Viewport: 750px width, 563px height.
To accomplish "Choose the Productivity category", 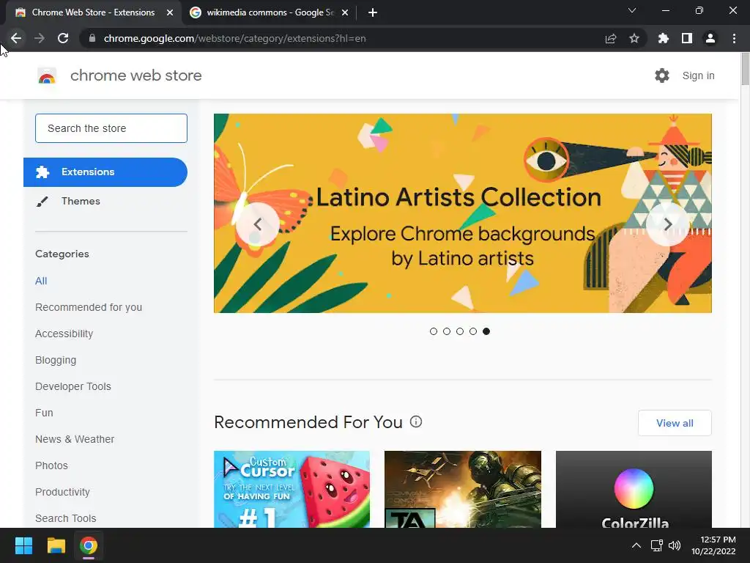I will click(63, 492).
